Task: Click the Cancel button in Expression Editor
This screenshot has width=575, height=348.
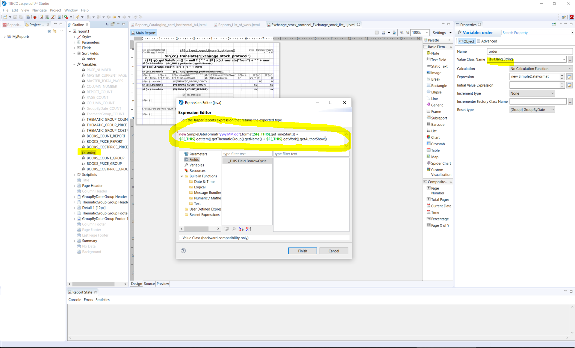Action: pos(333,251)
